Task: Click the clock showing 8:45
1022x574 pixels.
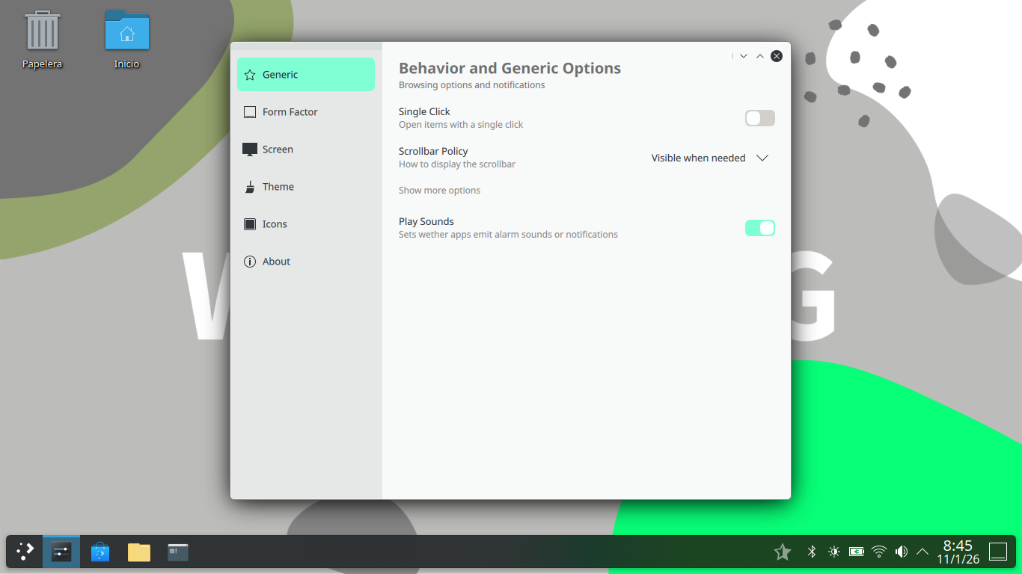Action: [958, 552]
